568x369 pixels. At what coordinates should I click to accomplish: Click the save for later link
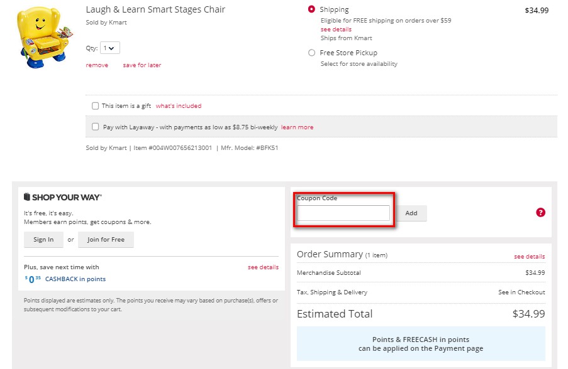coord(142,65)
